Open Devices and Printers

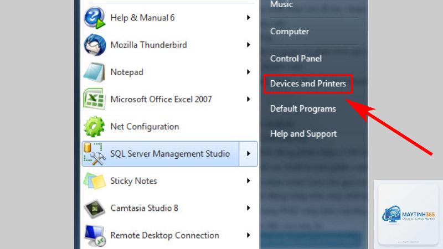(x=308, y=84)
